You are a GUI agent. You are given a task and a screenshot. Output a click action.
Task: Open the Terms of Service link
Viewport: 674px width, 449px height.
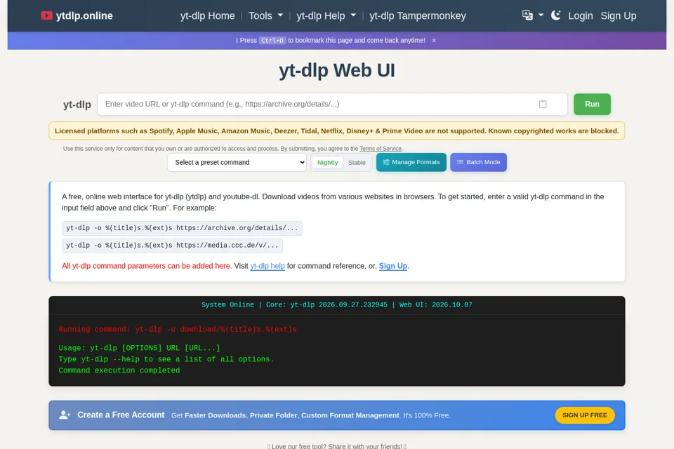pyautogui.click(x=381, y=149)
